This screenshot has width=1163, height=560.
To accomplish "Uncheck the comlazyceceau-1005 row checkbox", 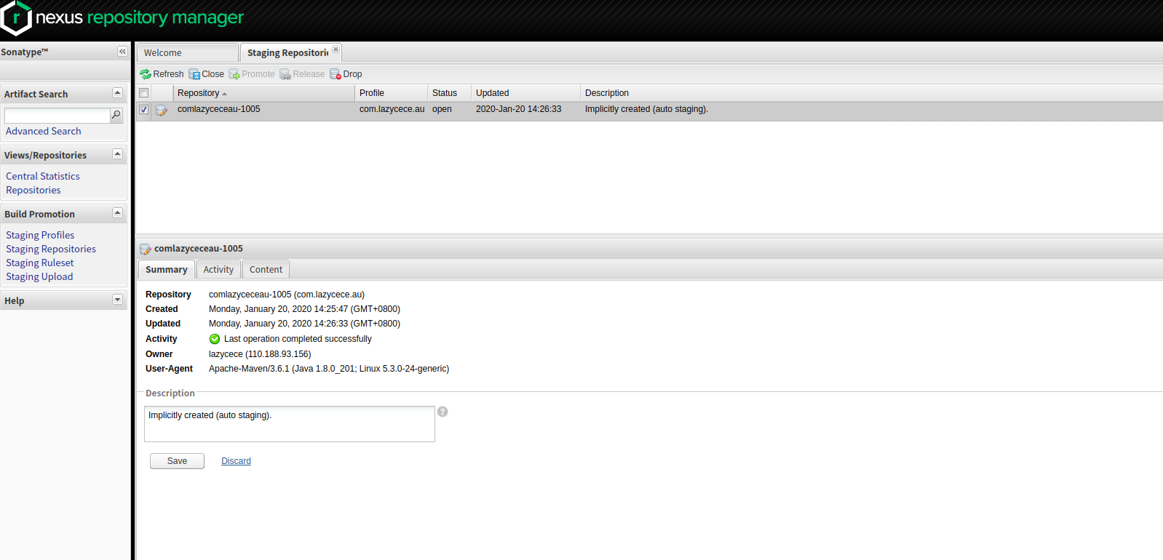I will coord(144,109).
